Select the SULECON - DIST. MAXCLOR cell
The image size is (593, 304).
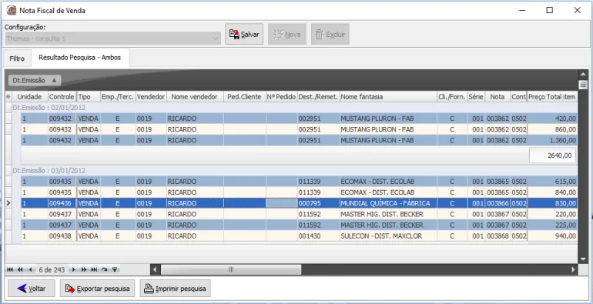[x=388, y=236]
